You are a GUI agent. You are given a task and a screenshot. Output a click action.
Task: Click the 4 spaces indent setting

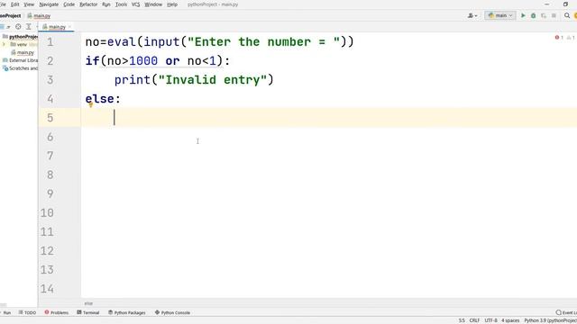[x=510, y=320]
